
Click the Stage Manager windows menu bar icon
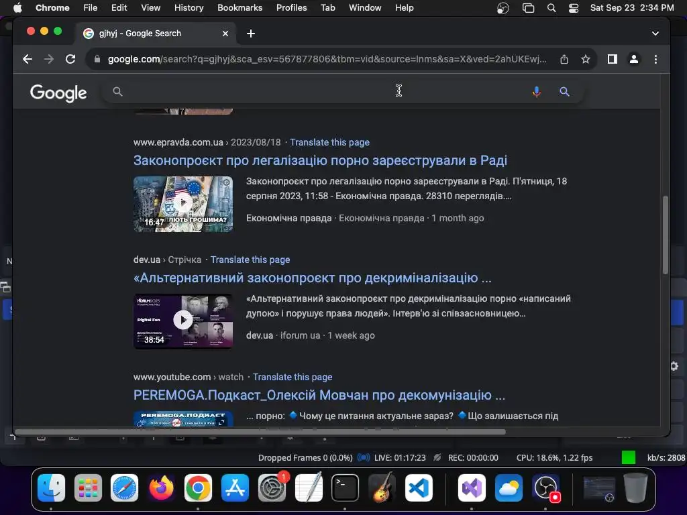click(529, 8)
